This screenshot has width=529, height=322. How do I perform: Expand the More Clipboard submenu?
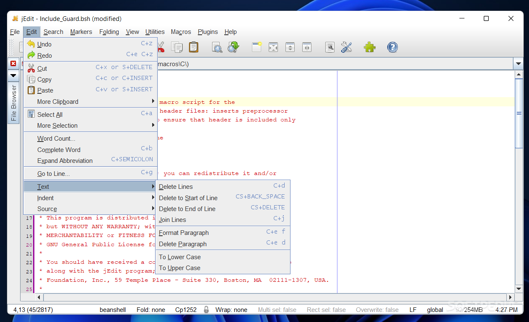[90, 101]
